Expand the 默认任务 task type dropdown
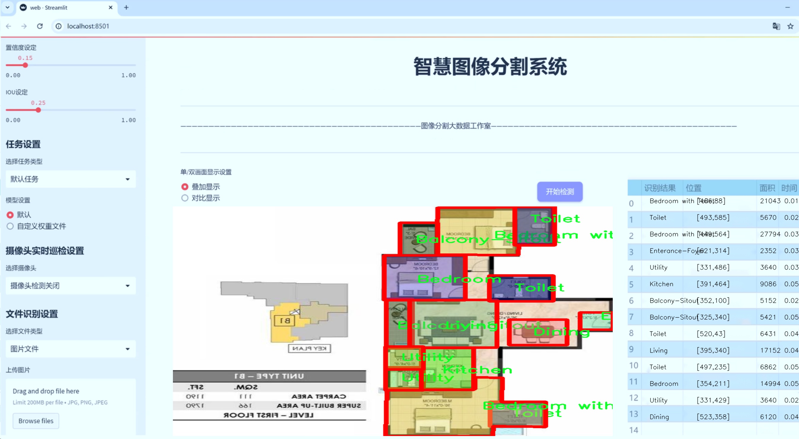The image size is (799, 439). coord(71,179)
